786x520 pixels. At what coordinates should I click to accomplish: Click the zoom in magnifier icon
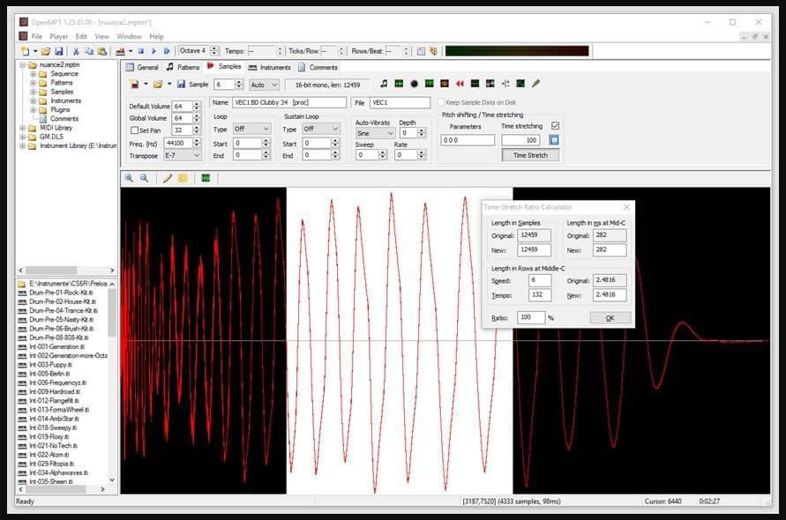pyautogui.click(x=129, y=178)
